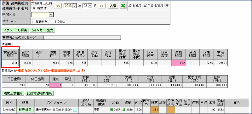252x114 pixels.
Task: Click the 管理者からのメッセージ text field
Action: point(82,38)
